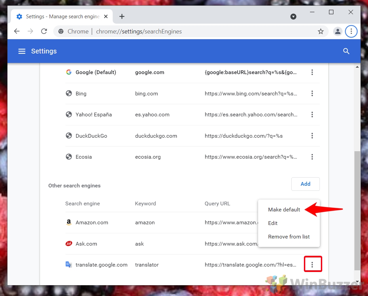Click the globe icon beside DuckDuckGo

pos(69,135)
